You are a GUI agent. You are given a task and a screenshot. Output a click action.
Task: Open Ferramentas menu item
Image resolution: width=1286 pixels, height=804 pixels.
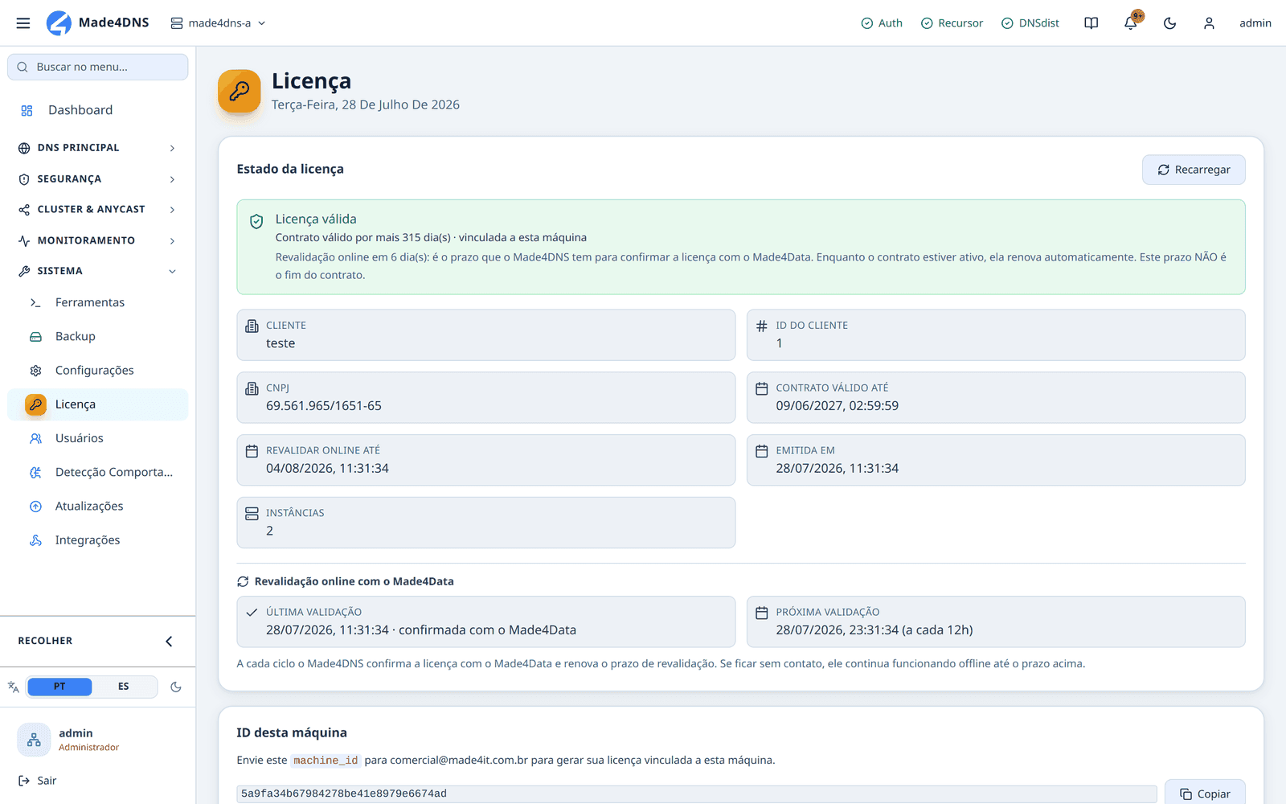click(x=98, y=302)
